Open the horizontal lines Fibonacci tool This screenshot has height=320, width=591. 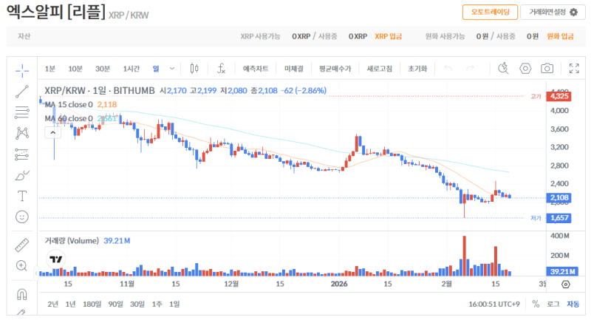coord(22,112)
